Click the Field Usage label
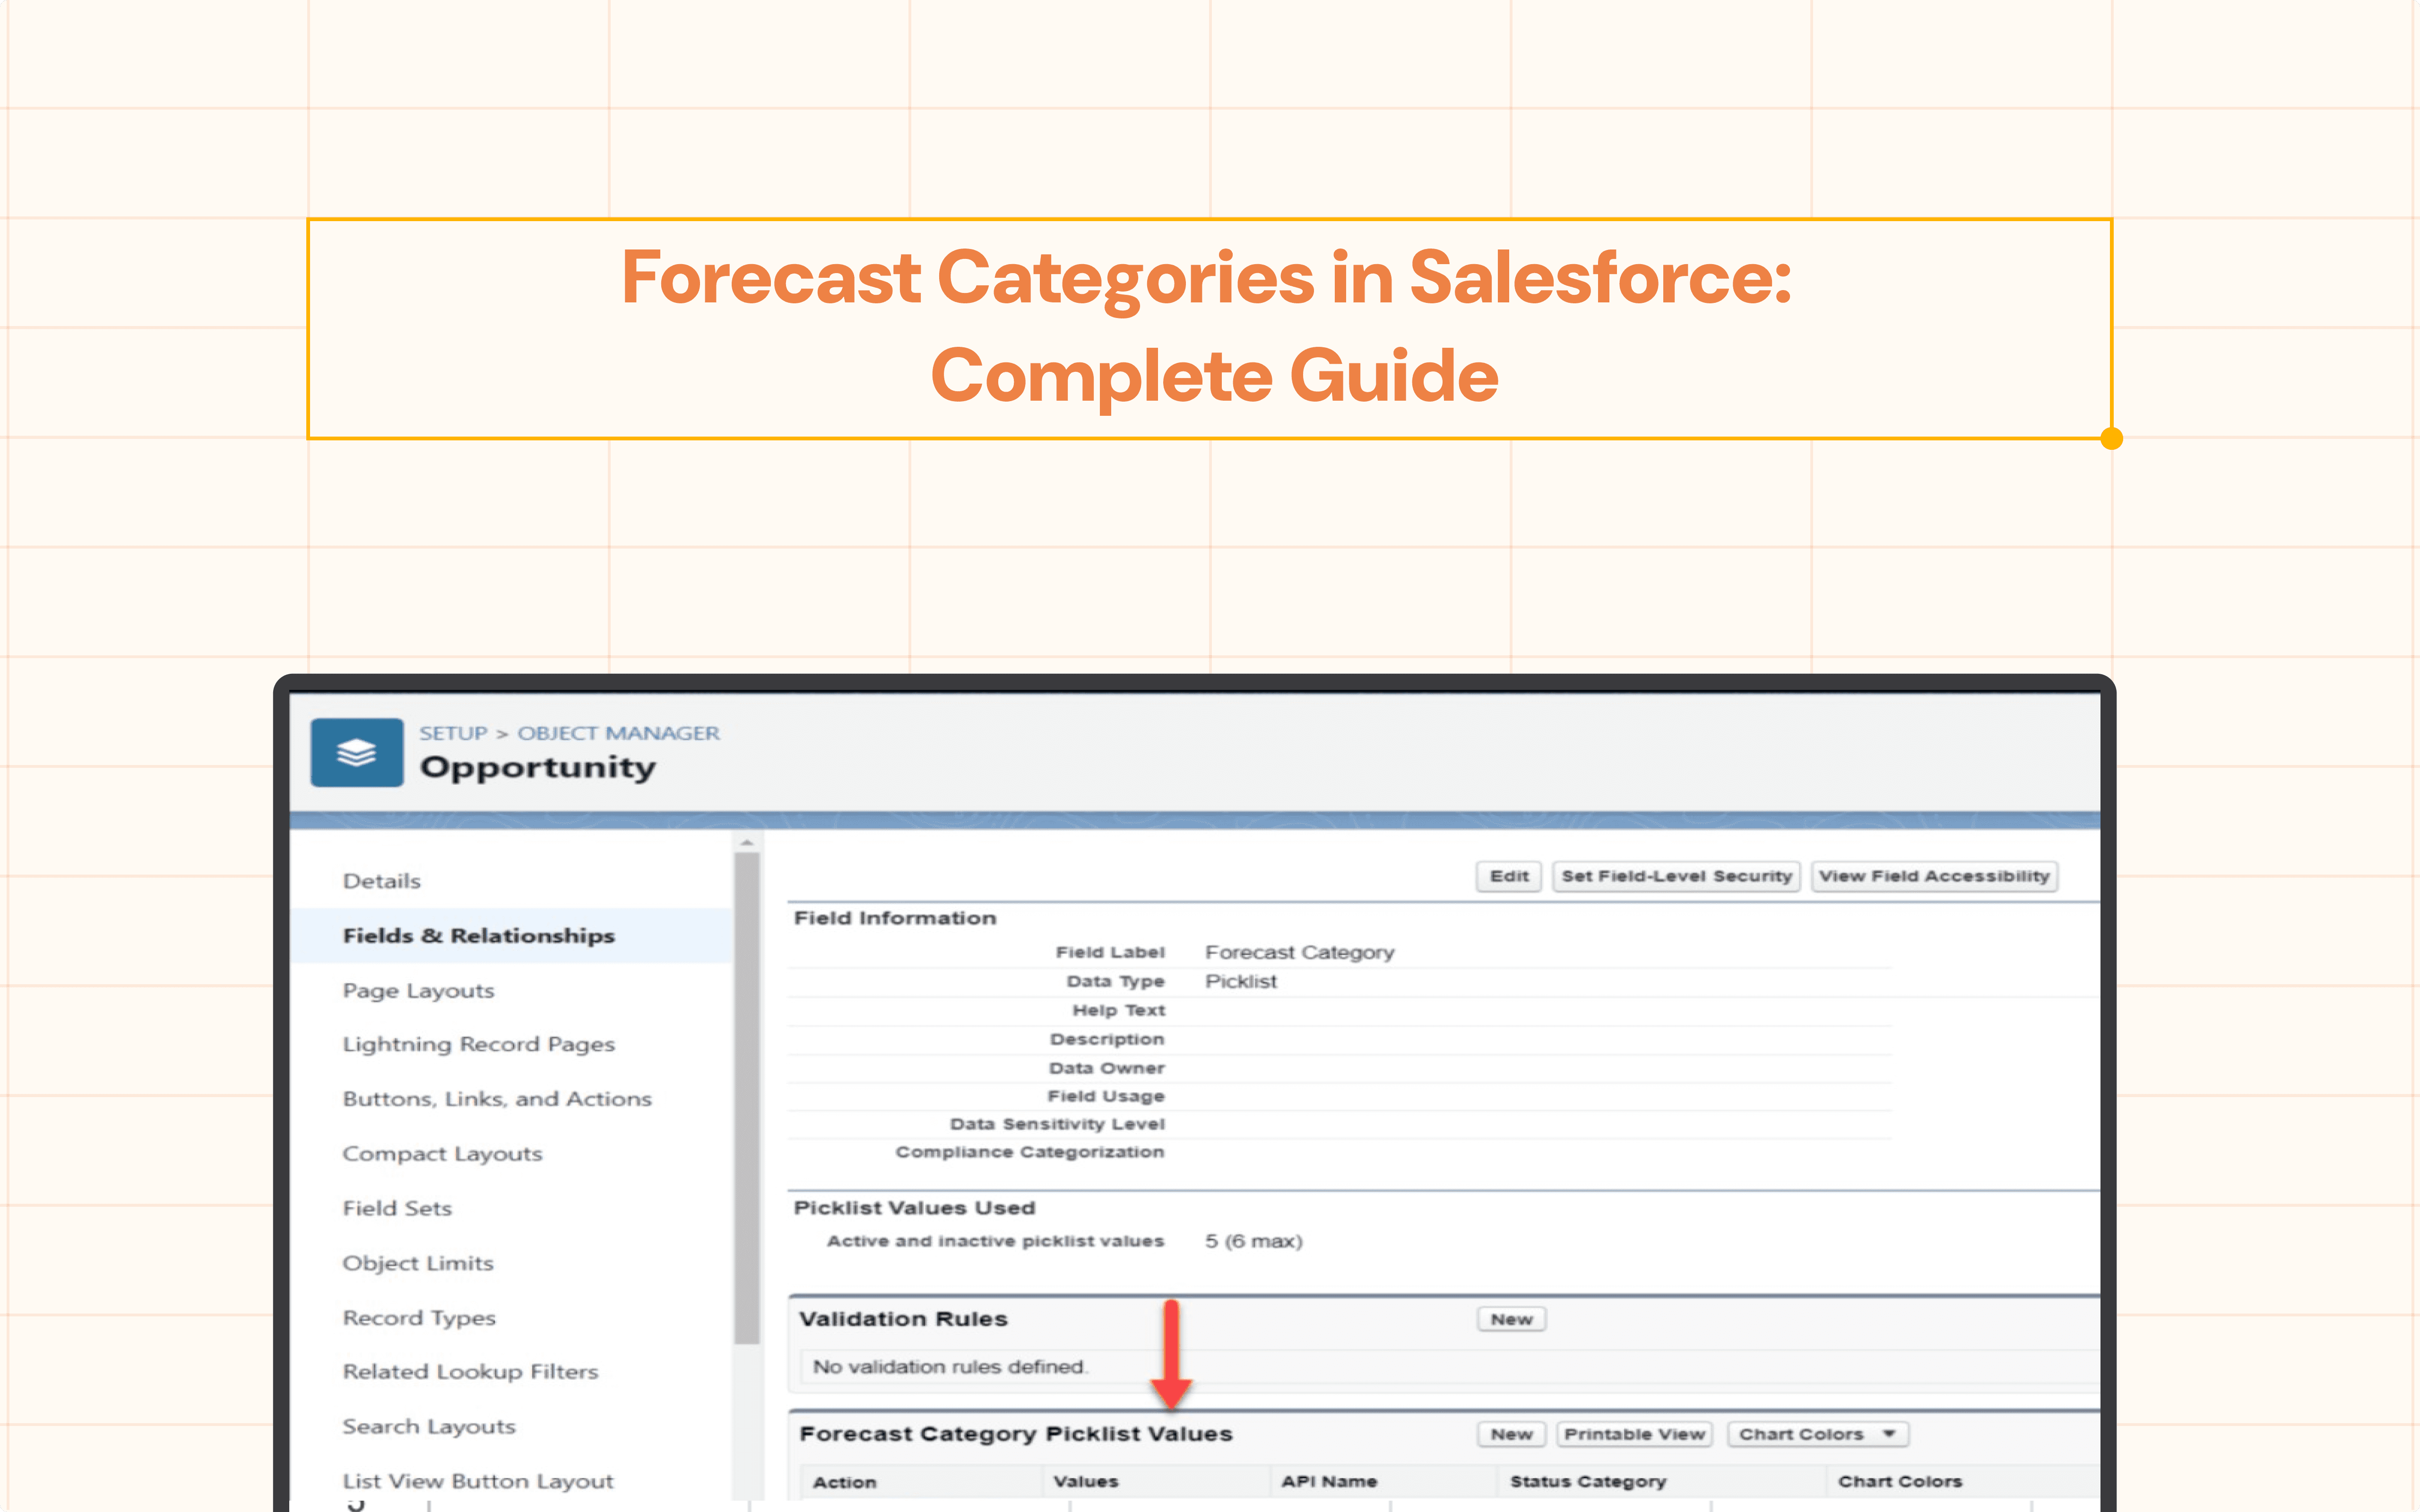The image size is (2420, 1512). click(1106, 1096)
